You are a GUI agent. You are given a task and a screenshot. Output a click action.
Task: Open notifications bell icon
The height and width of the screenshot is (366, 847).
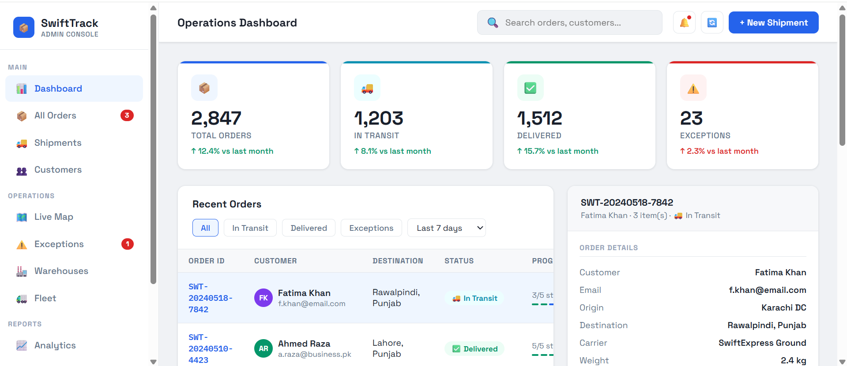pyautogui.click(x=684, y=22)
